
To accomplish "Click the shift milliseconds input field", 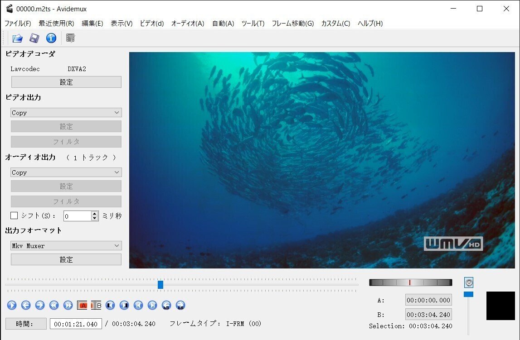I will click(78, 215).
